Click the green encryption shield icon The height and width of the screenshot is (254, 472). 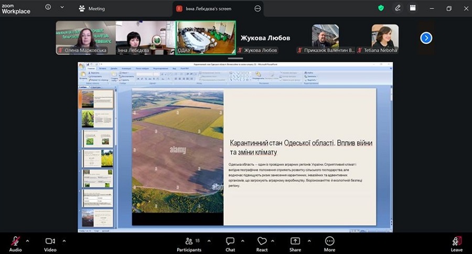click(x=381, y=8)
